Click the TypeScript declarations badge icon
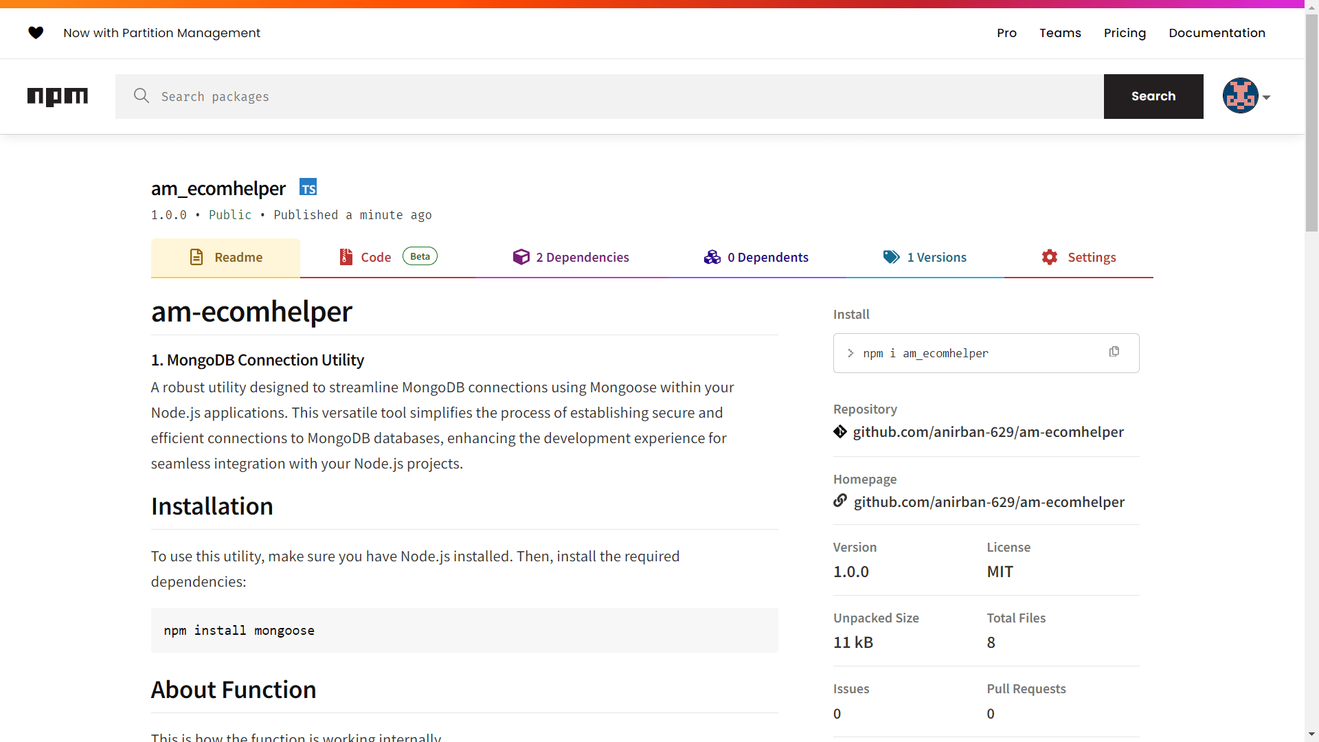This screenshot has width=1319, height=742. coord(308,188)
